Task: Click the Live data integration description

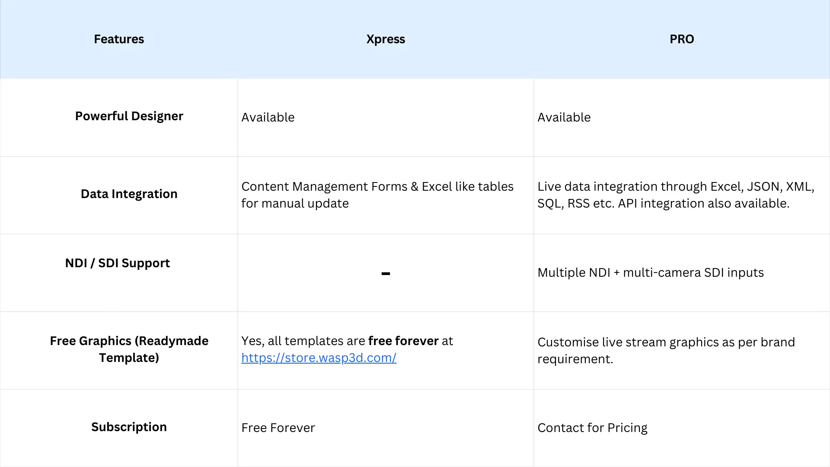Action: (x=675, y=195)
